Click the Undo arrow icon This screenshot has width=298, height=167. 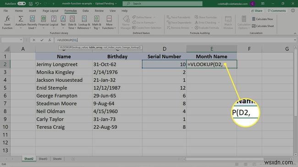[x=37, y=4]
